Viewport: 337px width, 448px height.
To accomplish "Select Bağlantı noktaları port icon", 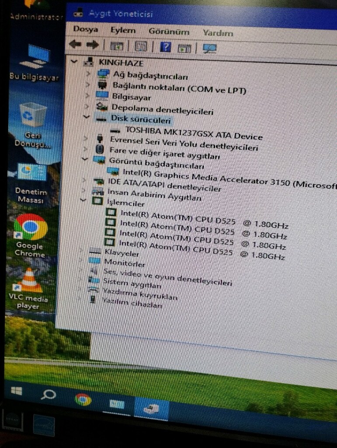I will (x=102, y=85).
